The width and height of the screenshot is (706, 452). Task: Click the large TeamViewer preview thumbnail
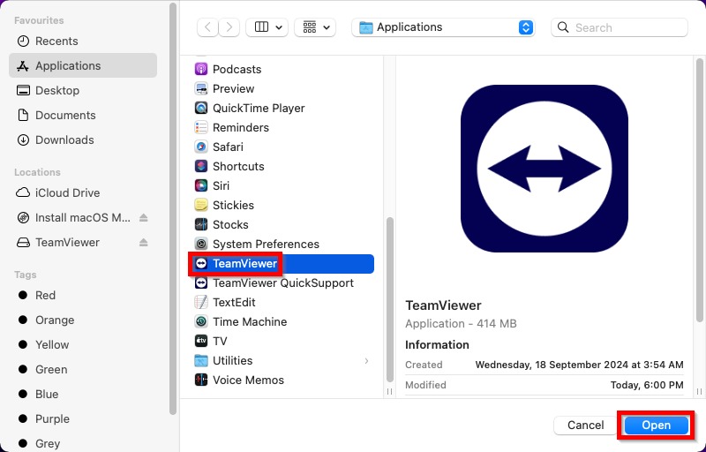(x=544, y=169)
